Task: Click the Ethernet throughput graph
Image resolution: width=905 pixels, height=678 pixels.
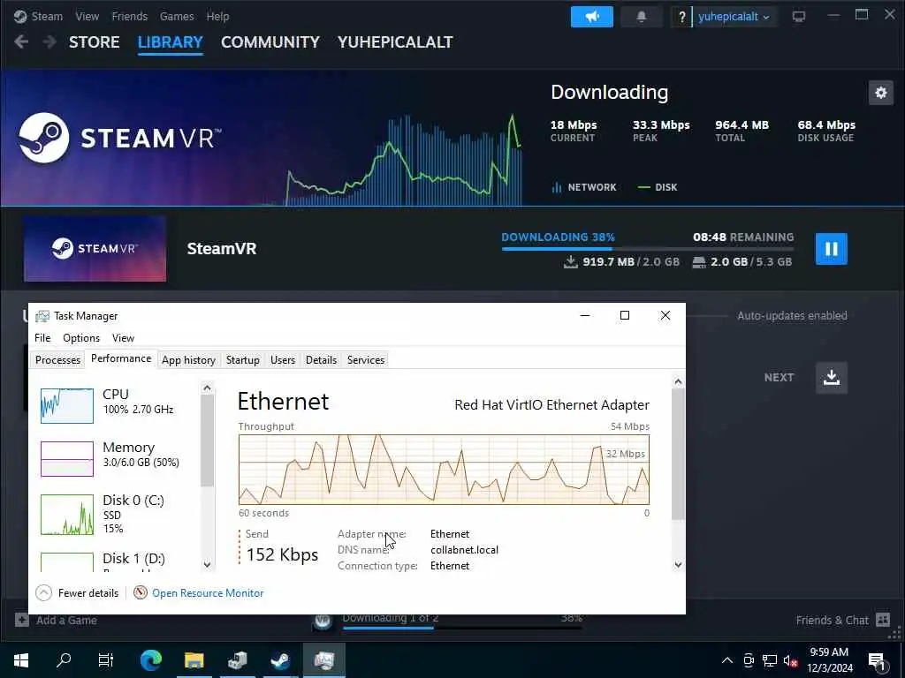Action: pos(444,470)
